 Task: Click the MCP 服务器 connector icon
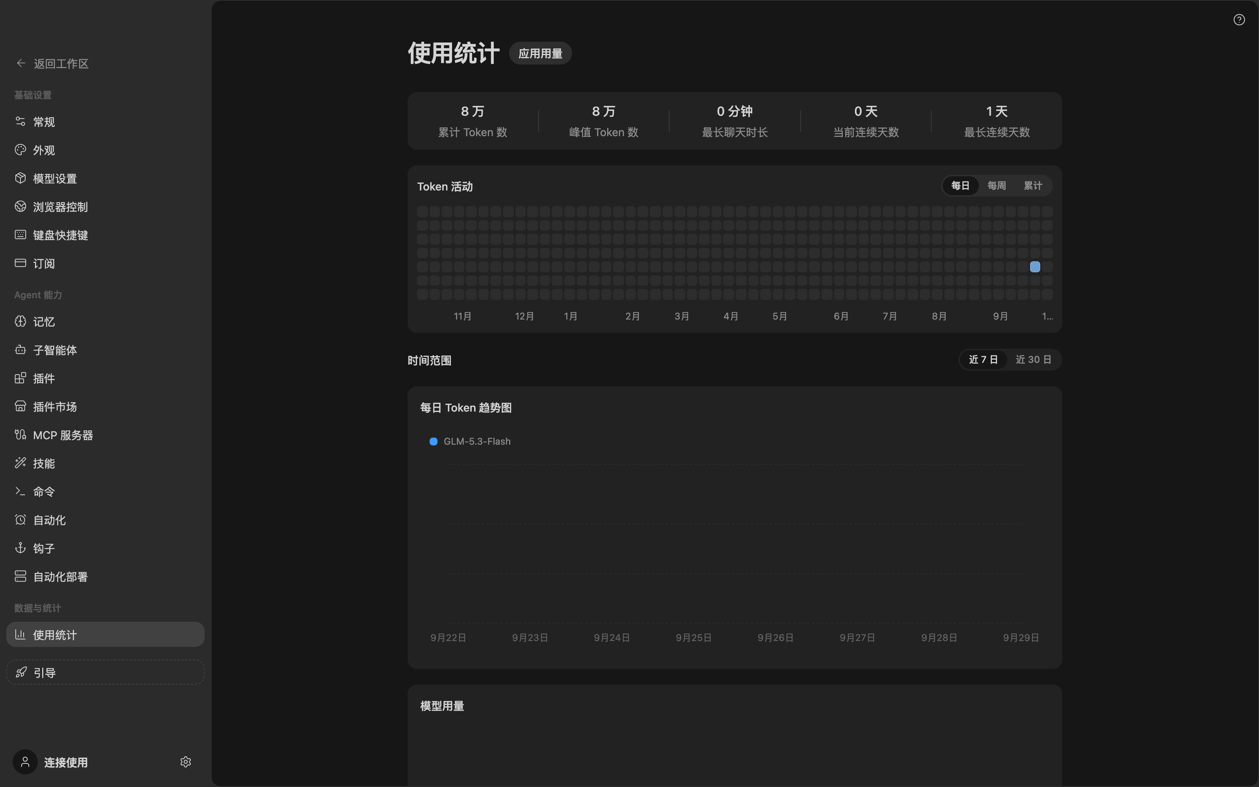[20, 434]
